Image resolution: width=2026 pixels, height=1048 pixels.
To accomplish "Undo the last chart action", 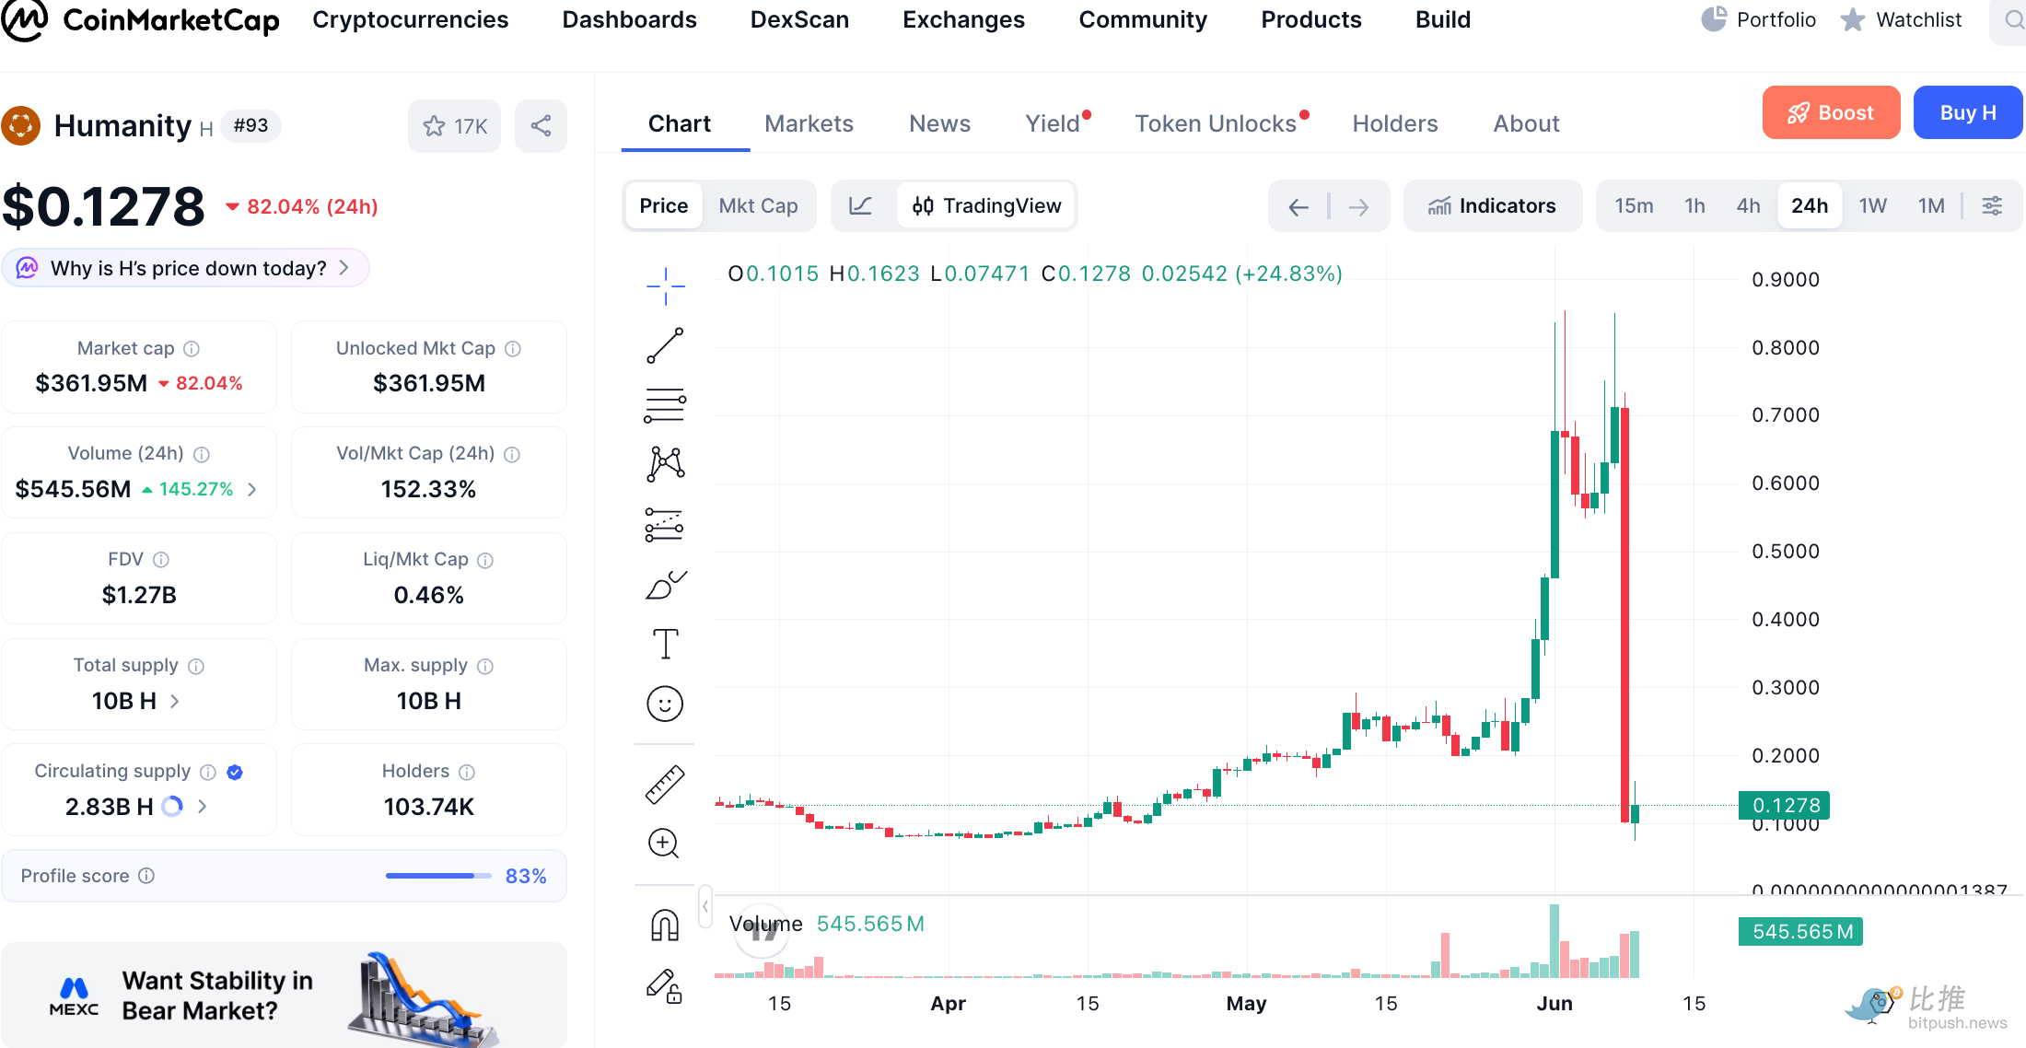I will 1298,206.
